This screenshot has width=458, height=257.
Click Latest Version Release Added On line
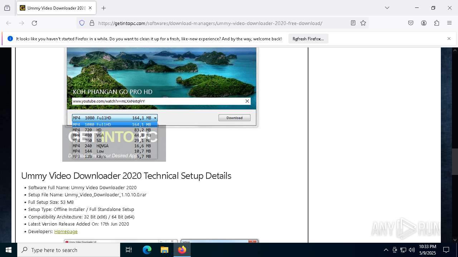click(79, 224)
